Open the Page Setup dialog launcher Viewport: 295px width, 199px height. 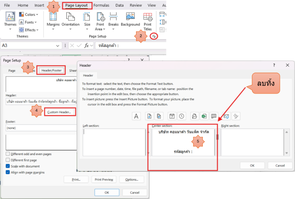(x=154, y=36)
